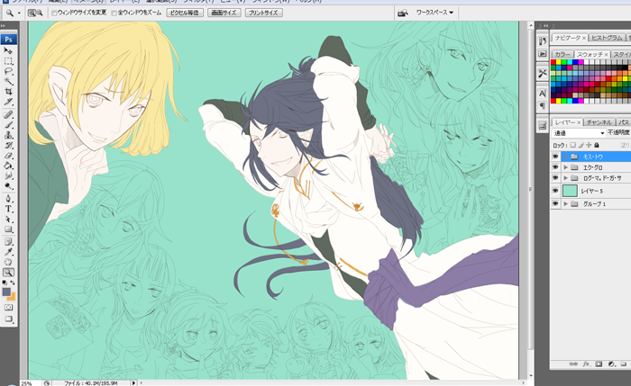Image resolution: width=631 pixels, height=386 pixels.
Task: Select the Eyedropper tool
Action: (x=8, y=252)
